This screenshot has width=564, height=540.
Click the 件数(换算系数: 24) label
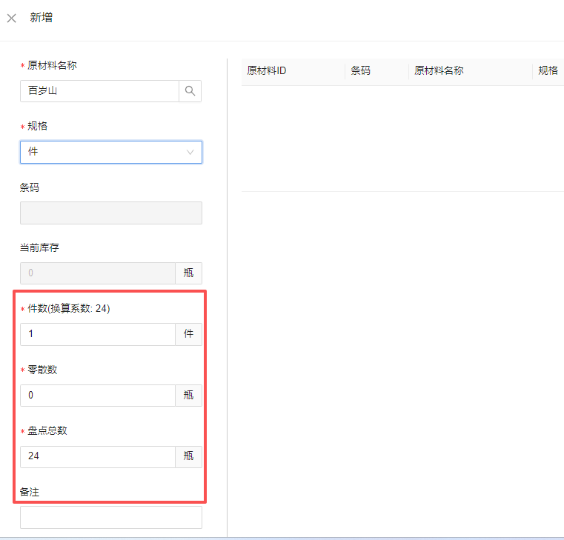pos(69,309)
